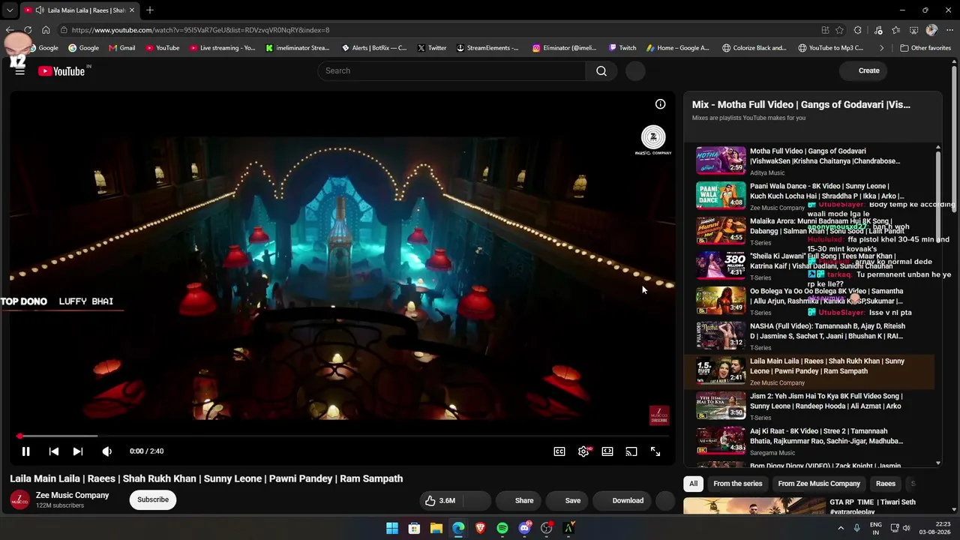960x540 pixels.
Task: Open the Gmail bookmark
Action: 122,48
